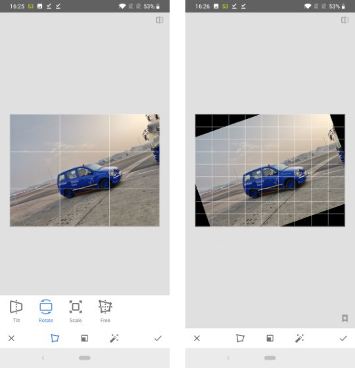Tap the bookmark icon in right screen
Image resolution: width=355 pixels, height=368 pixels.
click(x=344, y=318)
